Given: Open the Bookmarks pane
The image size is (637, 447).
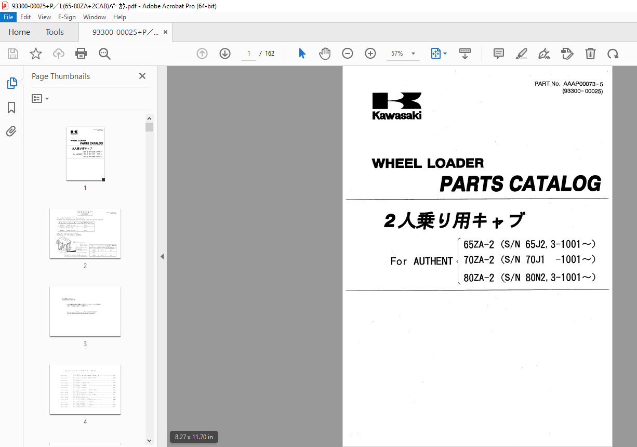Looking at the screenshot, I should click(11, 108).
